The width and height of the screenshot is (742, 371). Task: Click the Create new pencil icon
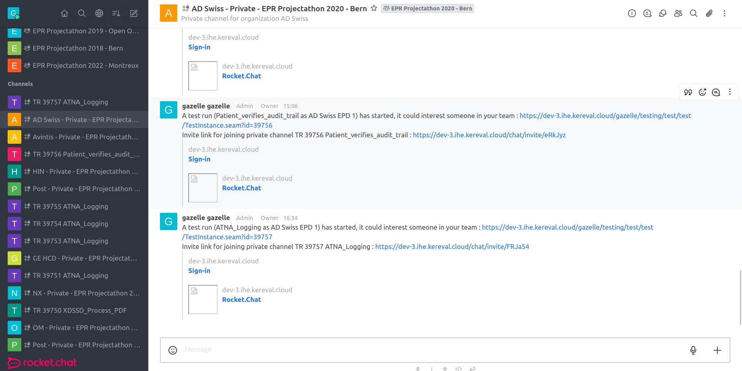(x=134, y=13)
